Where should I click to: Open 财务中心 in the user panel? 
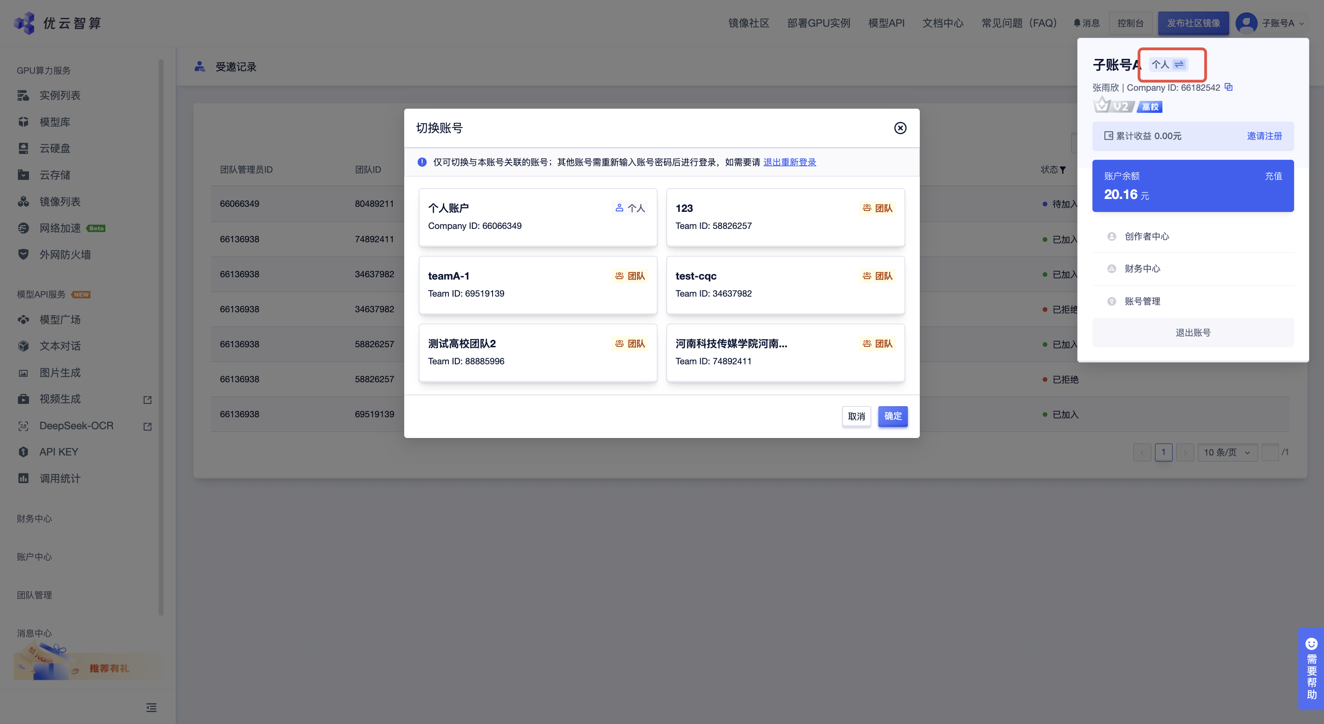point(1142,269)
